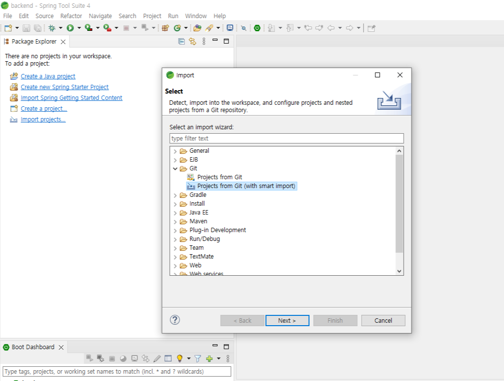Image resolution: width=504 pixels, height=381 pixels.
Task: Open dropdown arrow next to New icon
Action: point(17,28)
